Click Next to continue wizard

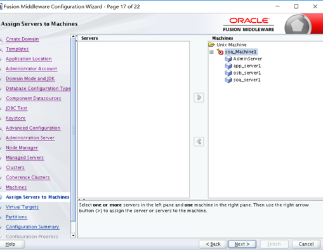click(x=242, y=244)
